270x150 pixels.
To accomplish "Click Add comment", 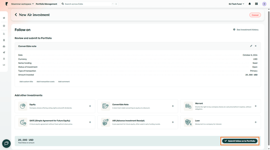I will 64,81.
